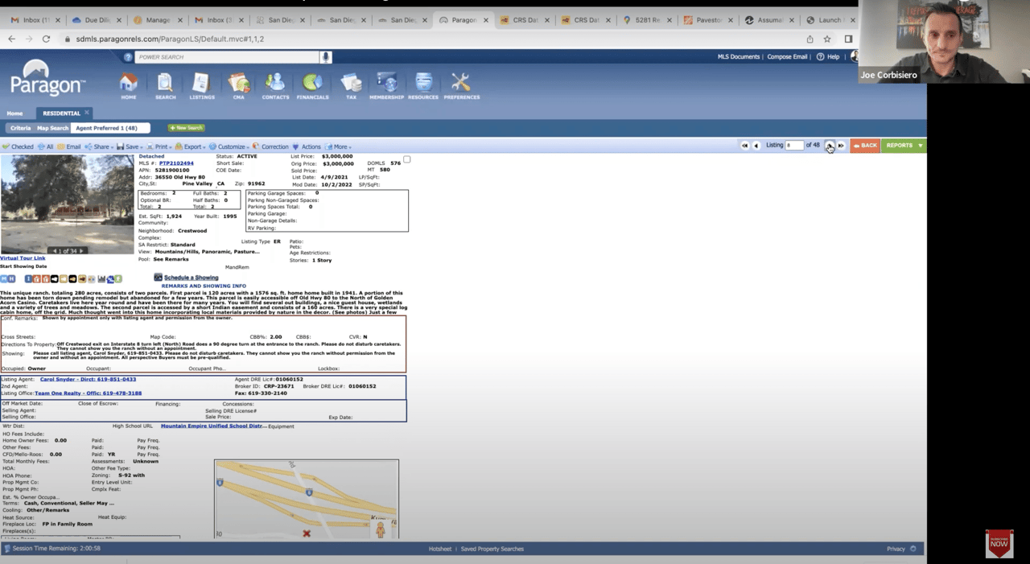Click the MLS Documents link
This screenshot has height=564, width=1030.
(x=739, y=57)
